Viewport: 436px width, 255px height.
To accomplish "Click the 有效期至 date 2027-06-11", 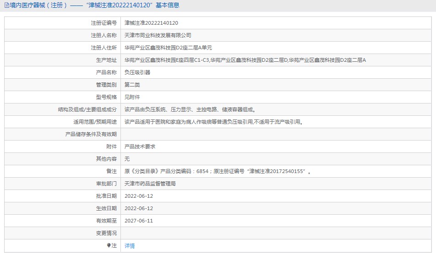I will click(x=139, y=221).
